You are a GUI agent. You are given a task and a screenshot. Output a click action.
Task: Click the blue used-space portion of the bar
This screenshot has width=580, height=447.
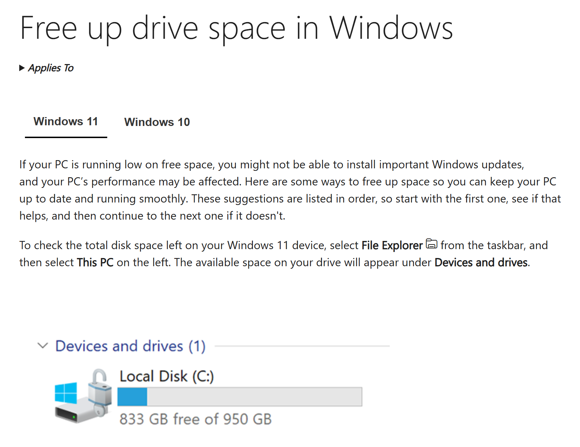[133, 396]
